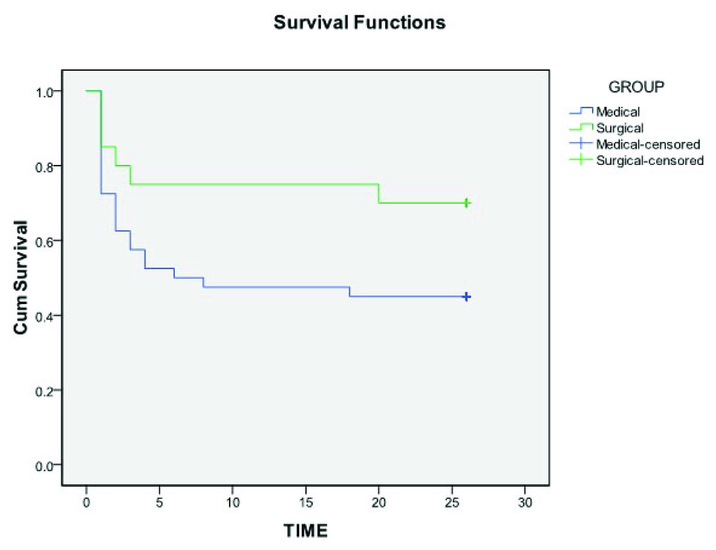Click the GROUP legend heading
This screenshot has width=716, height=550.
click(x=636, y=87)
